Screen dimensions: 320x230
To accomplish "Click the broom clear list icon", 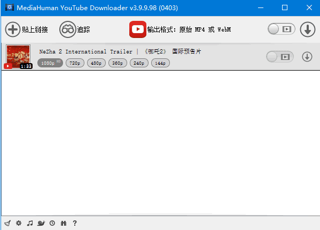I will pyautogui.click(x=7, y=223).
